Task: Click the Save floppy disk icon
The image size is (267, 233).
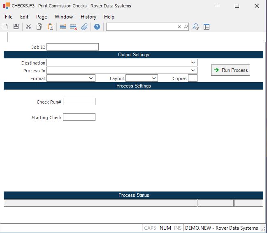Action: [16, 27]
